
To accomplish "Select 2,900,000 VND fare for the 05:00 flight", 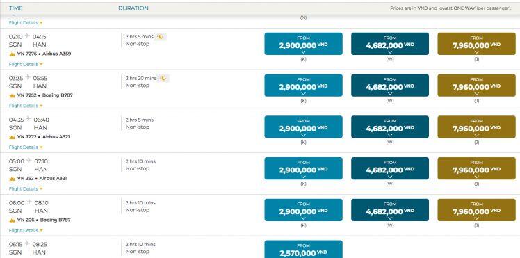I will point(303,168).
